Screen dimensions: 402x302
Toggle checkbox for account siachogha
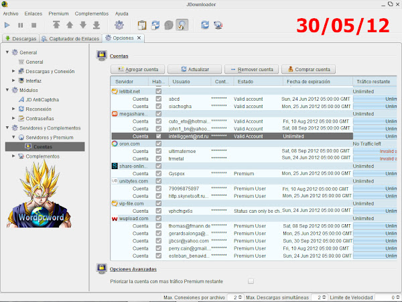point(159,106)
